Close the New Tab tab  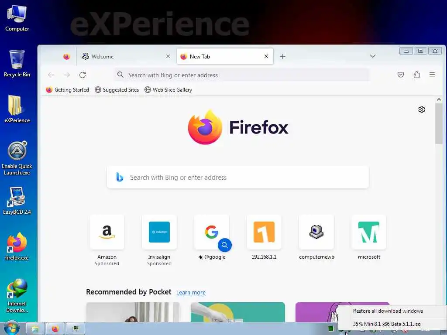266,56
